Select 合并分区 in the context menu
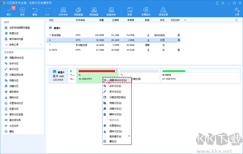 [x=117, y=86]
